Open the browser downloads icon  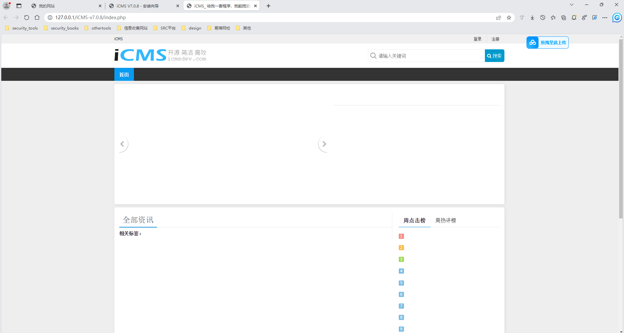(532, 18)
